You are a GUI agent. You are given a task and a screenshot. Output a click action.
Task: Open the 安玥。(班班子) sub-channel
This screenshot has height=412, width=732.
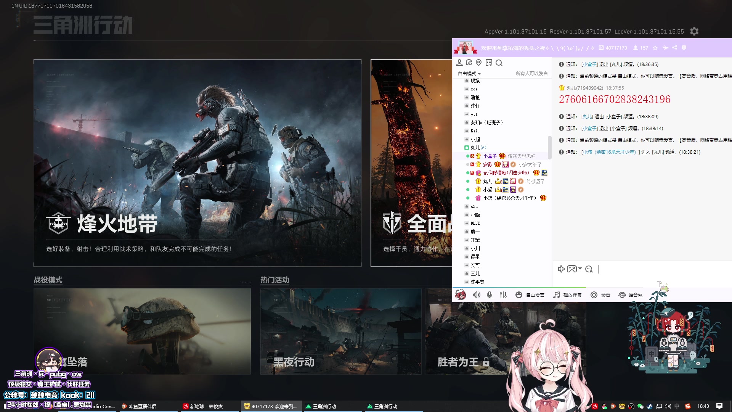pyautogui.click(x=486, y=122)
